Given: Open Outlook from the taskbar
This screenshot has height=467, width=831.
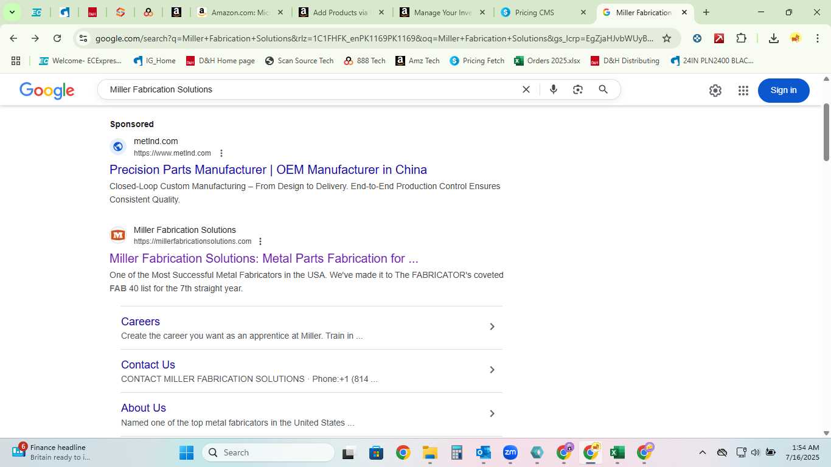Looking at the screenshot, I should coord(484,452).
